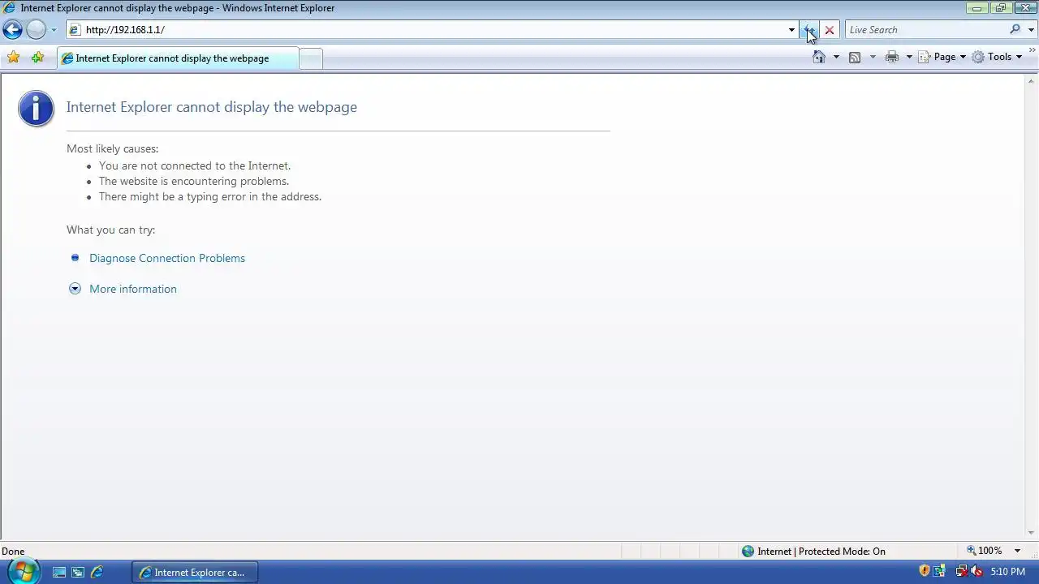Open the Tools menu
The height and width of the screenshot is (584, 1039).
(998, 57)
